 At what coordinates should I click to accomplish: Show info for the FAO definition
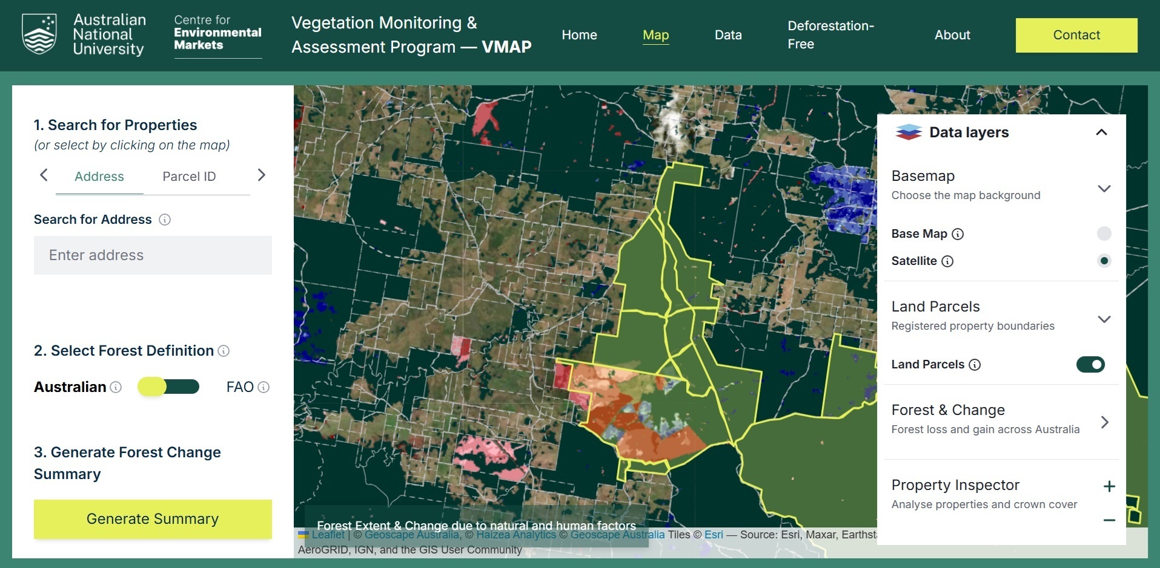(263, 387)
